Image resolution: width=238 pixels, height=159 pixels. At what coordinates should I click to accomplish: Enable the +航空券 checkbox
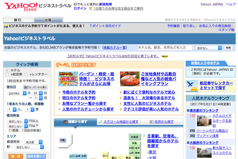coord(7,74)
